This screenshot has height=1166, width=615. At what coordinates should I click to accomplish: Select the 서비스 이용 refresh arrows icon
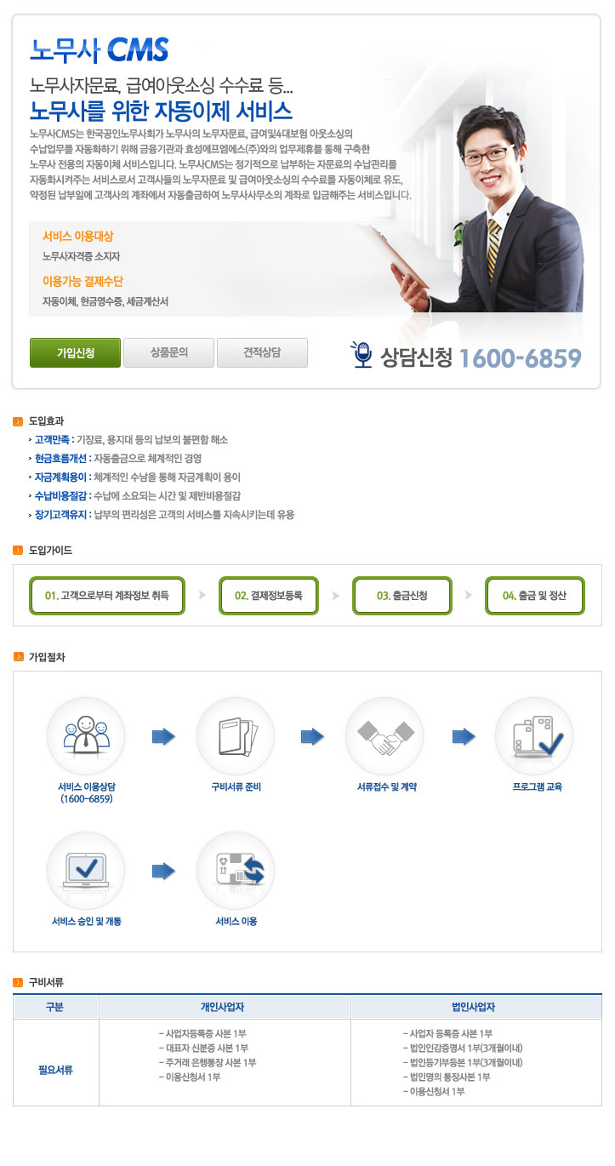click(x=236, y=871)
